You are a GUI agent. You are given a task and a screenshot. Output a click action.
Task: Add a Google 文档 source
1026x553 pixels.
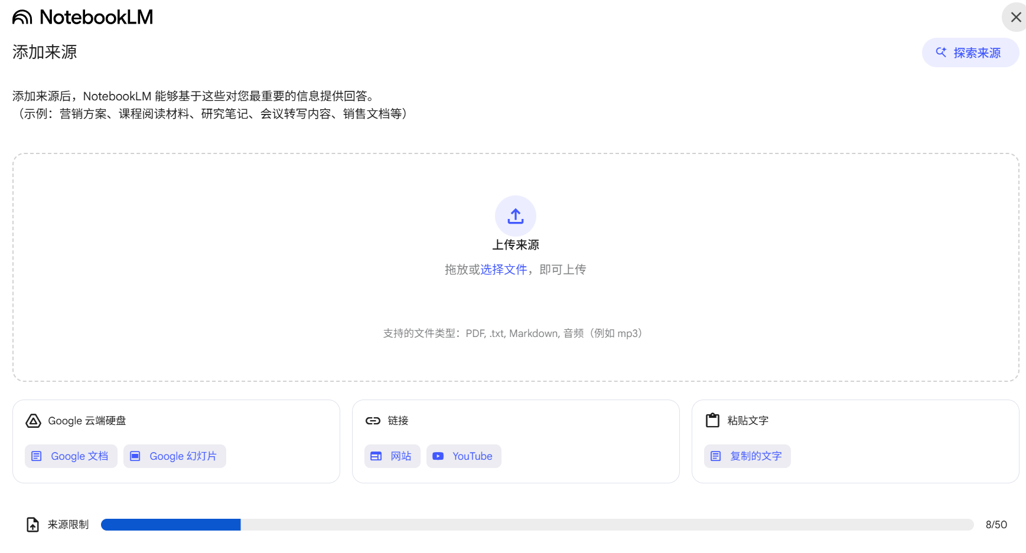(x=71, y=456)
